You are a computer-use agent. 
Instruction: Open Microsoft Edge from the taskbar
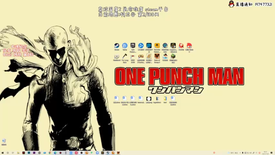click(55, 153)
